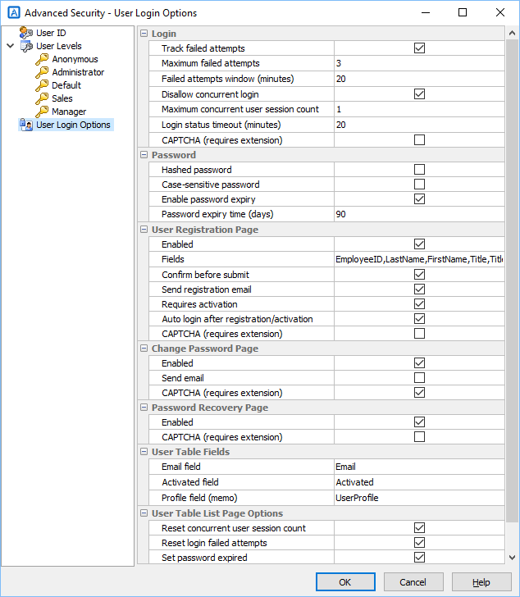
Task: Click the Maximum failed attempts value 3
Action: click(419, 63)
